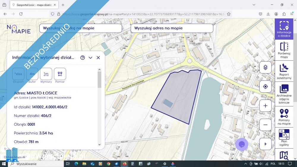Open Archiwalne zdjęcia lotnicze
This screenshot has height=167, width=297.
(284, 94)
